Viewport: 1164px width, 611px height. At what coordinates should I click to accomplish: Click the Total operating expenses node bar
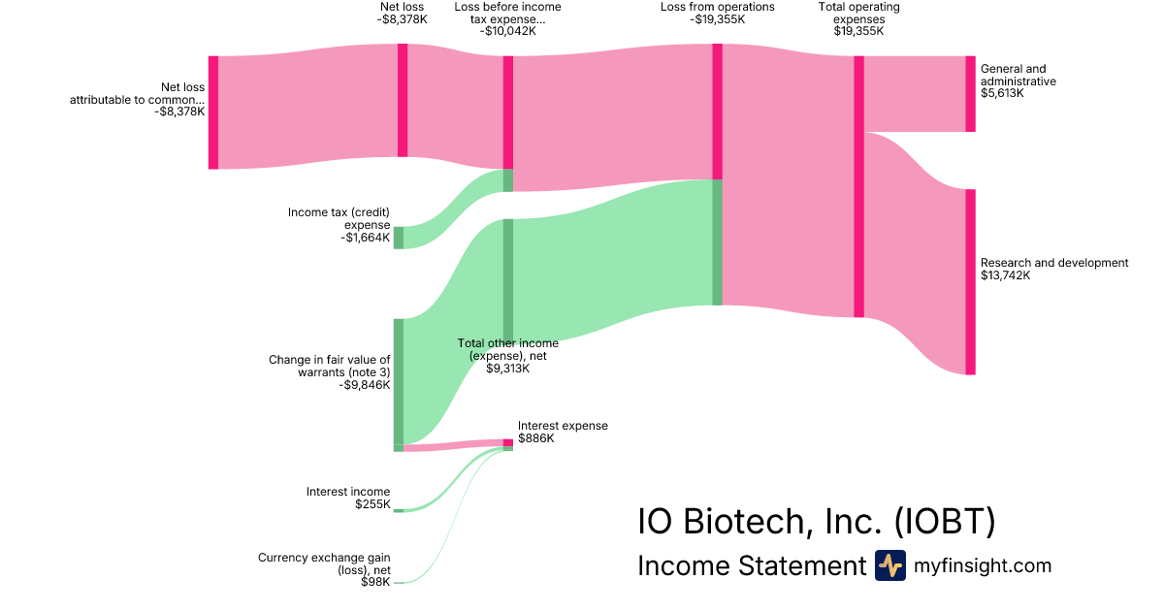[858, 186]
